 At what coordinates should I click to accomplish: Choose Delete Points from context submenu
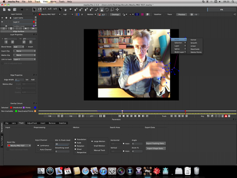(x=196, y=52)
